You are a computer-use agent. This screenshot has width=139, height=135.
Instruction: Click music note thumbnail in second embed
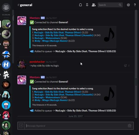pyautogui.click(x=109, y=94)
